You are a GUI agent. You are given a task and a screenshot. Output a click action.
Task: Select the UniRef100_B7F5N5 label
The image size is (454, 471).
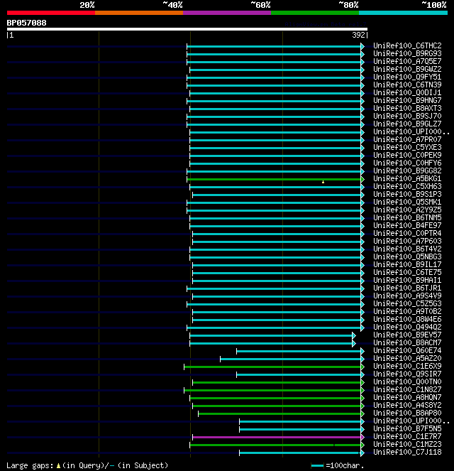407,428
